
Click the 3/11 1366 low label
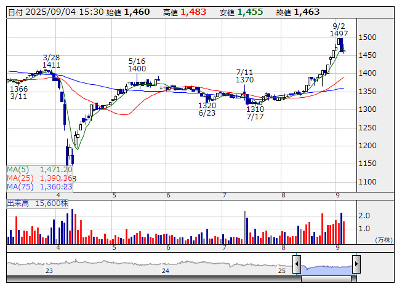click(x=18, y=92)
